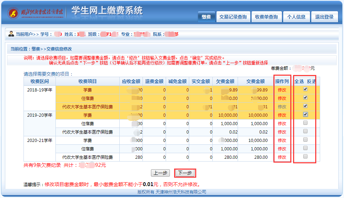
Task: Click the 收费项目 column header
Action: pos(87,81)
